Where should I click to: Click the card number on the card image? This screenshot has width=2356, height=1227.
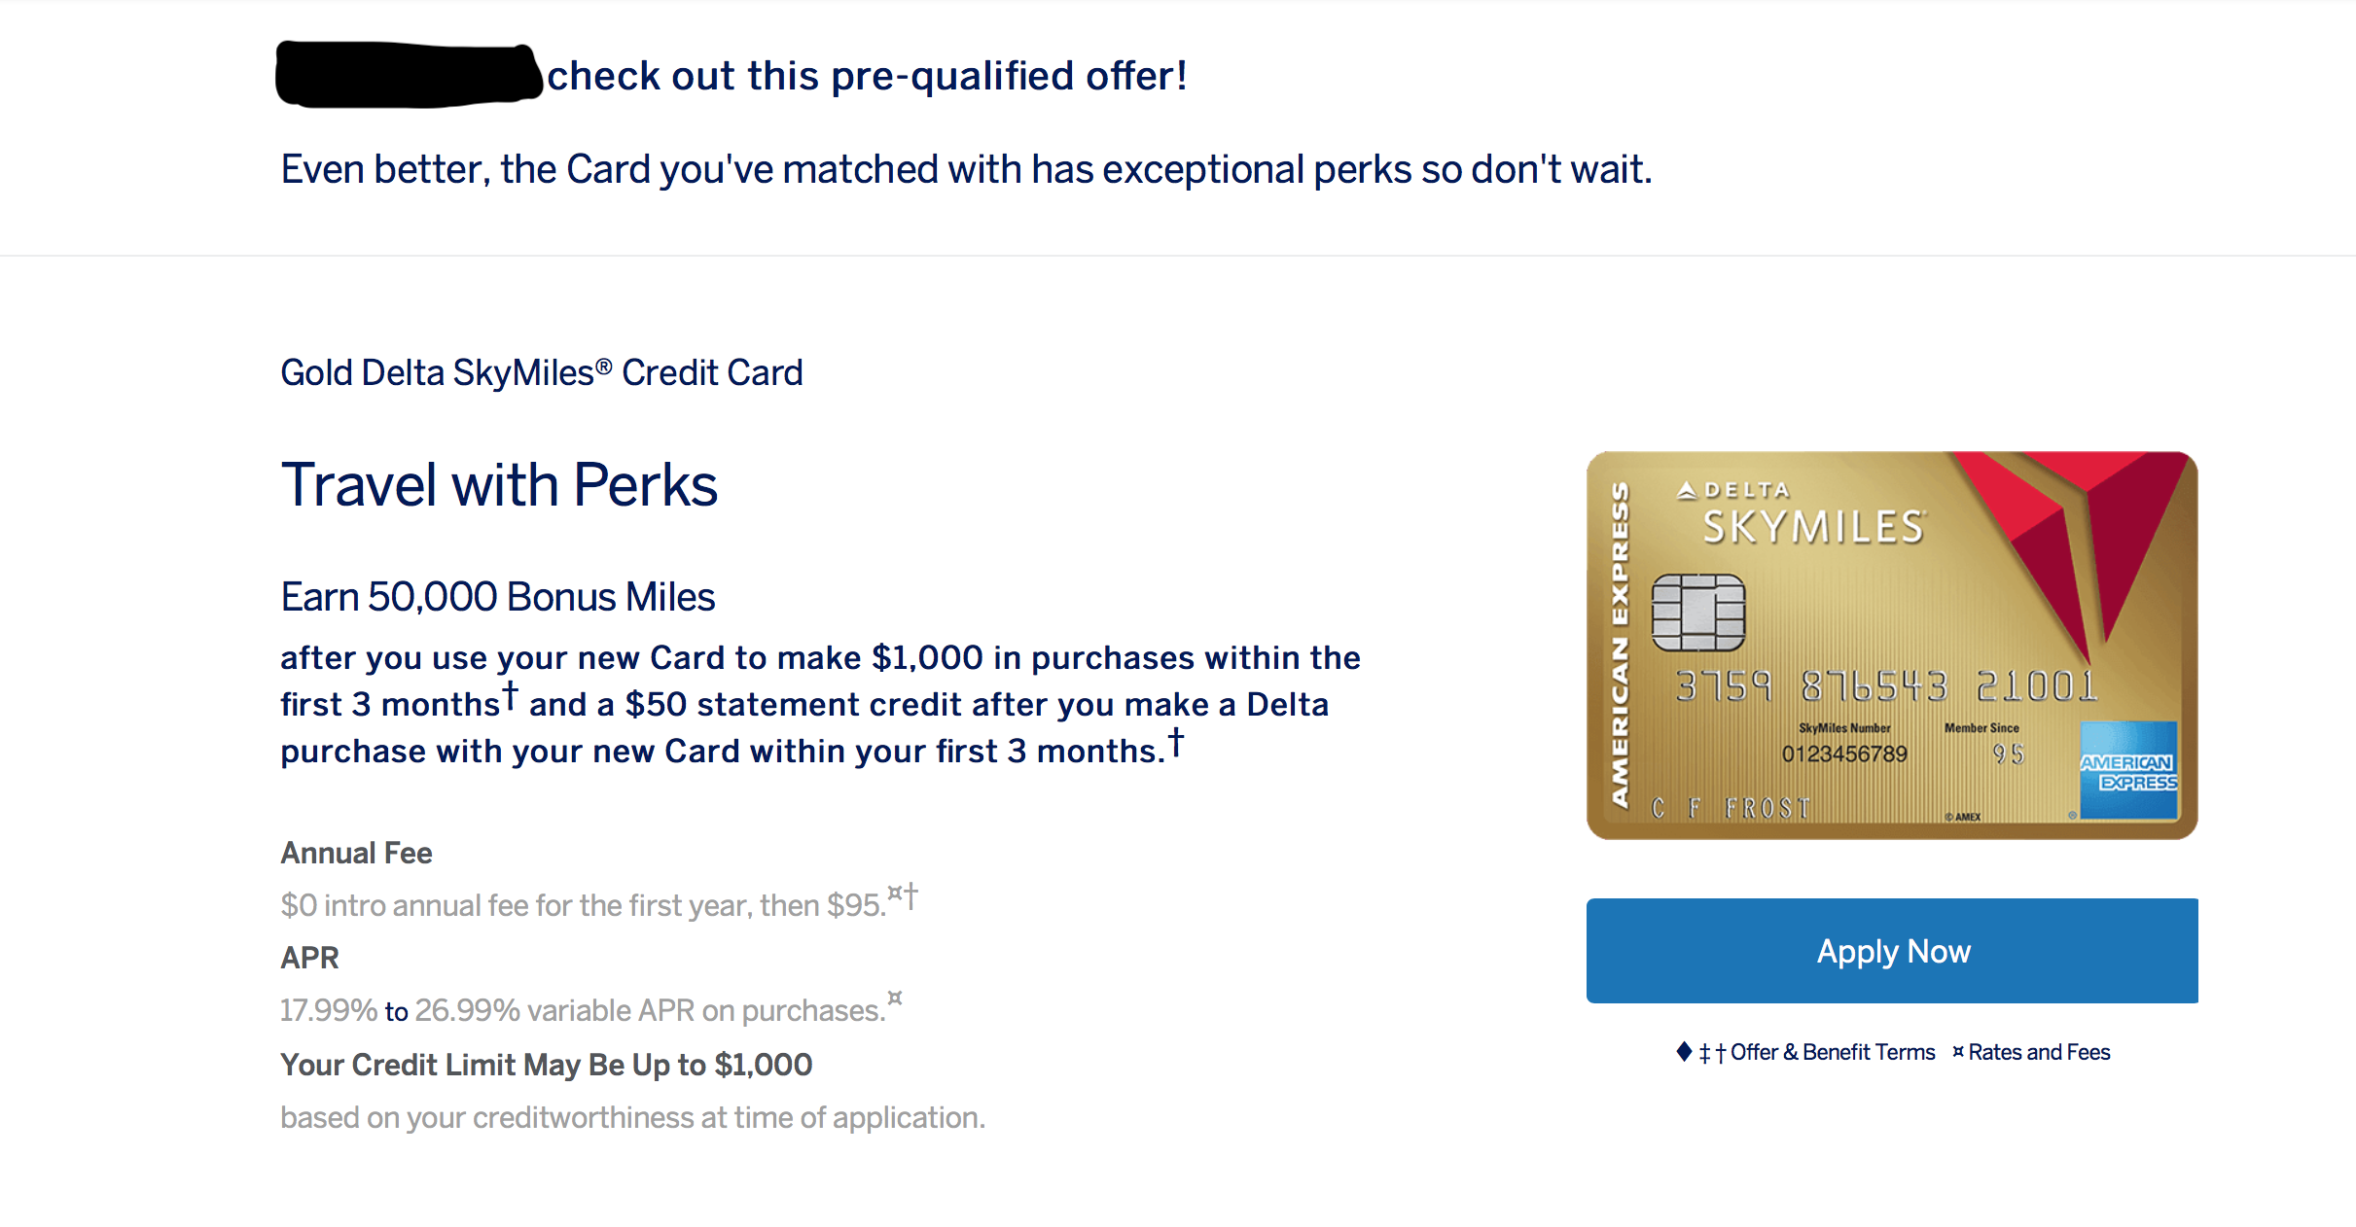(1885, 686)
